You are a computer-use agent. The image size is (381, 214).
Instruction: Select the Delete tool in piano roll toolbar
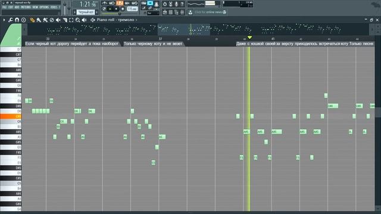pos(52,20)
